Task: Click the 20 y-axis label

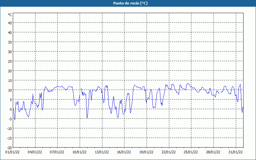Action: click(10, 71)
